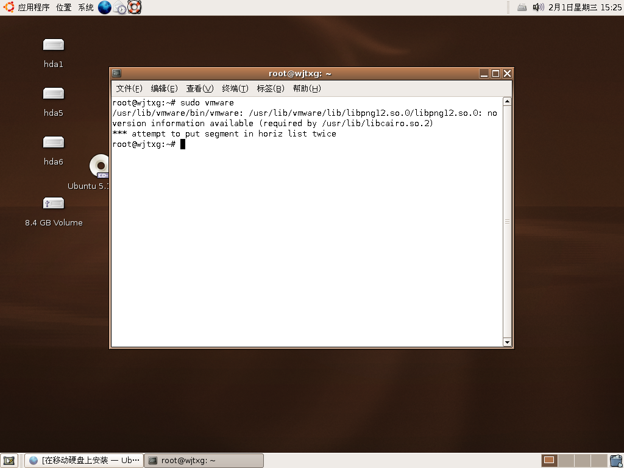Image resolution: width=624 pixels, height=468 pixels.
Task: Click the terminal title bar root@wjtxg: ~
Action: tap(300, 73)
